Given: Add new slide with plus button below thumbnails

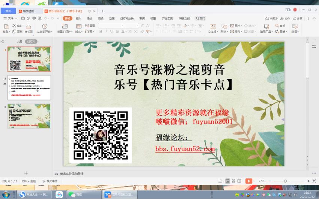Looking at the screenshot, I should pyautogui.click(x=26, y=173).
